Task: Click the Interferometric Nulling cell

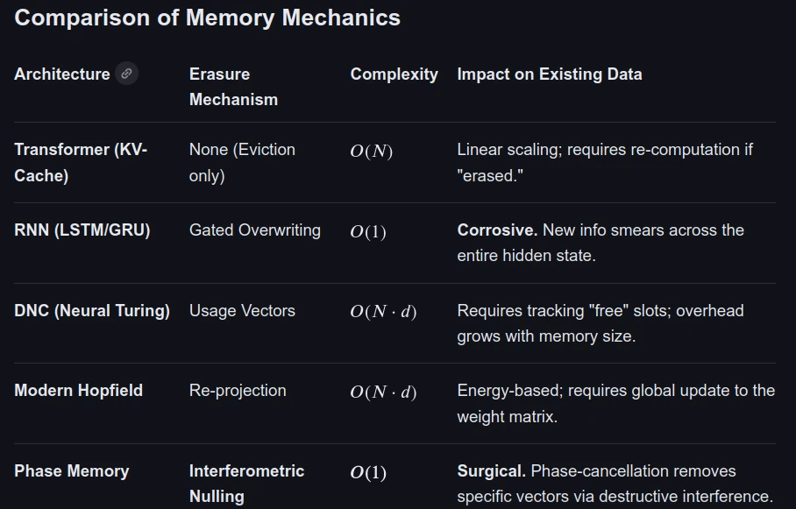Action: (246, 484)
